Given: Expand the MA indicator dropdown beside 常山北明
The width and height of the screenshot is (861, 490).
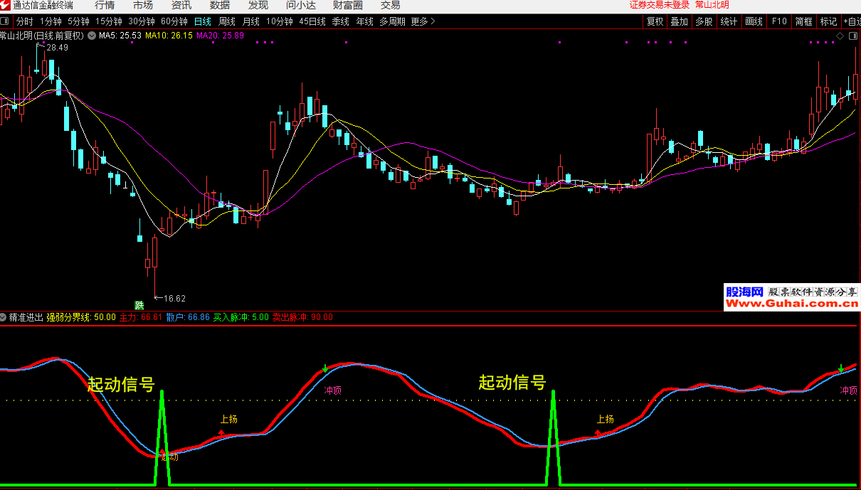Looking at the screenshot, I should tap(91, 35).
